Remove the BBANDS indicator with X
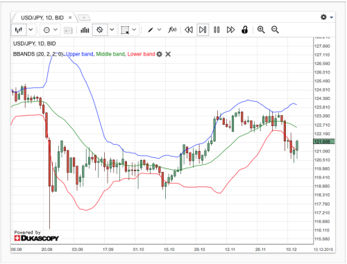347x264 pixels. coord(168,54)
